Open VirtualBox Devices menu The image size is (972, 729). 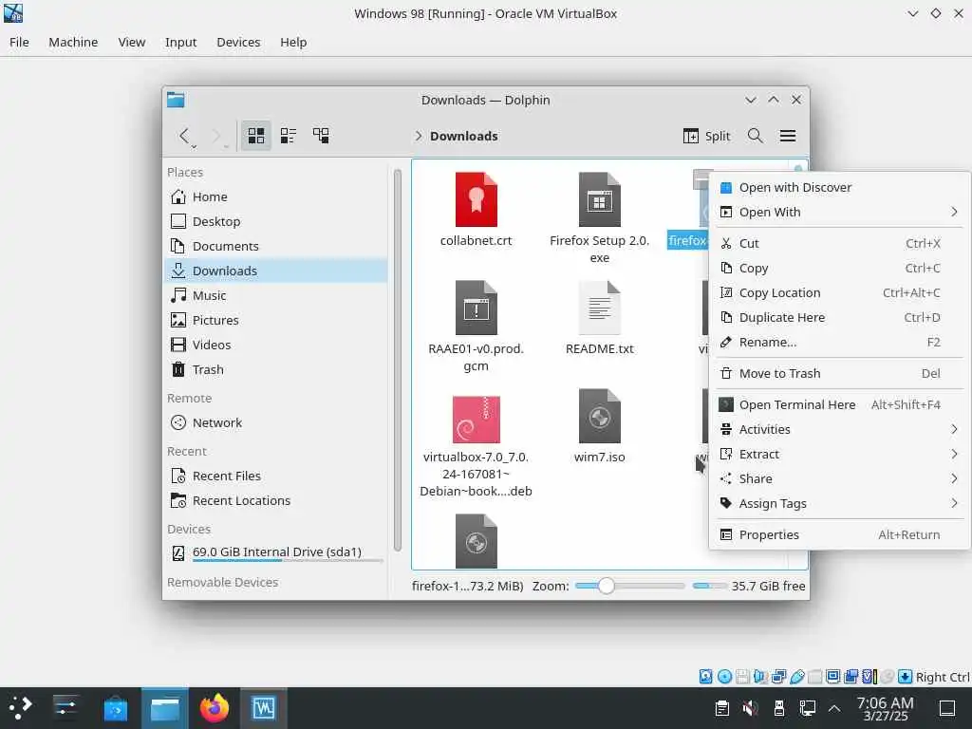[x=238, y=42]
